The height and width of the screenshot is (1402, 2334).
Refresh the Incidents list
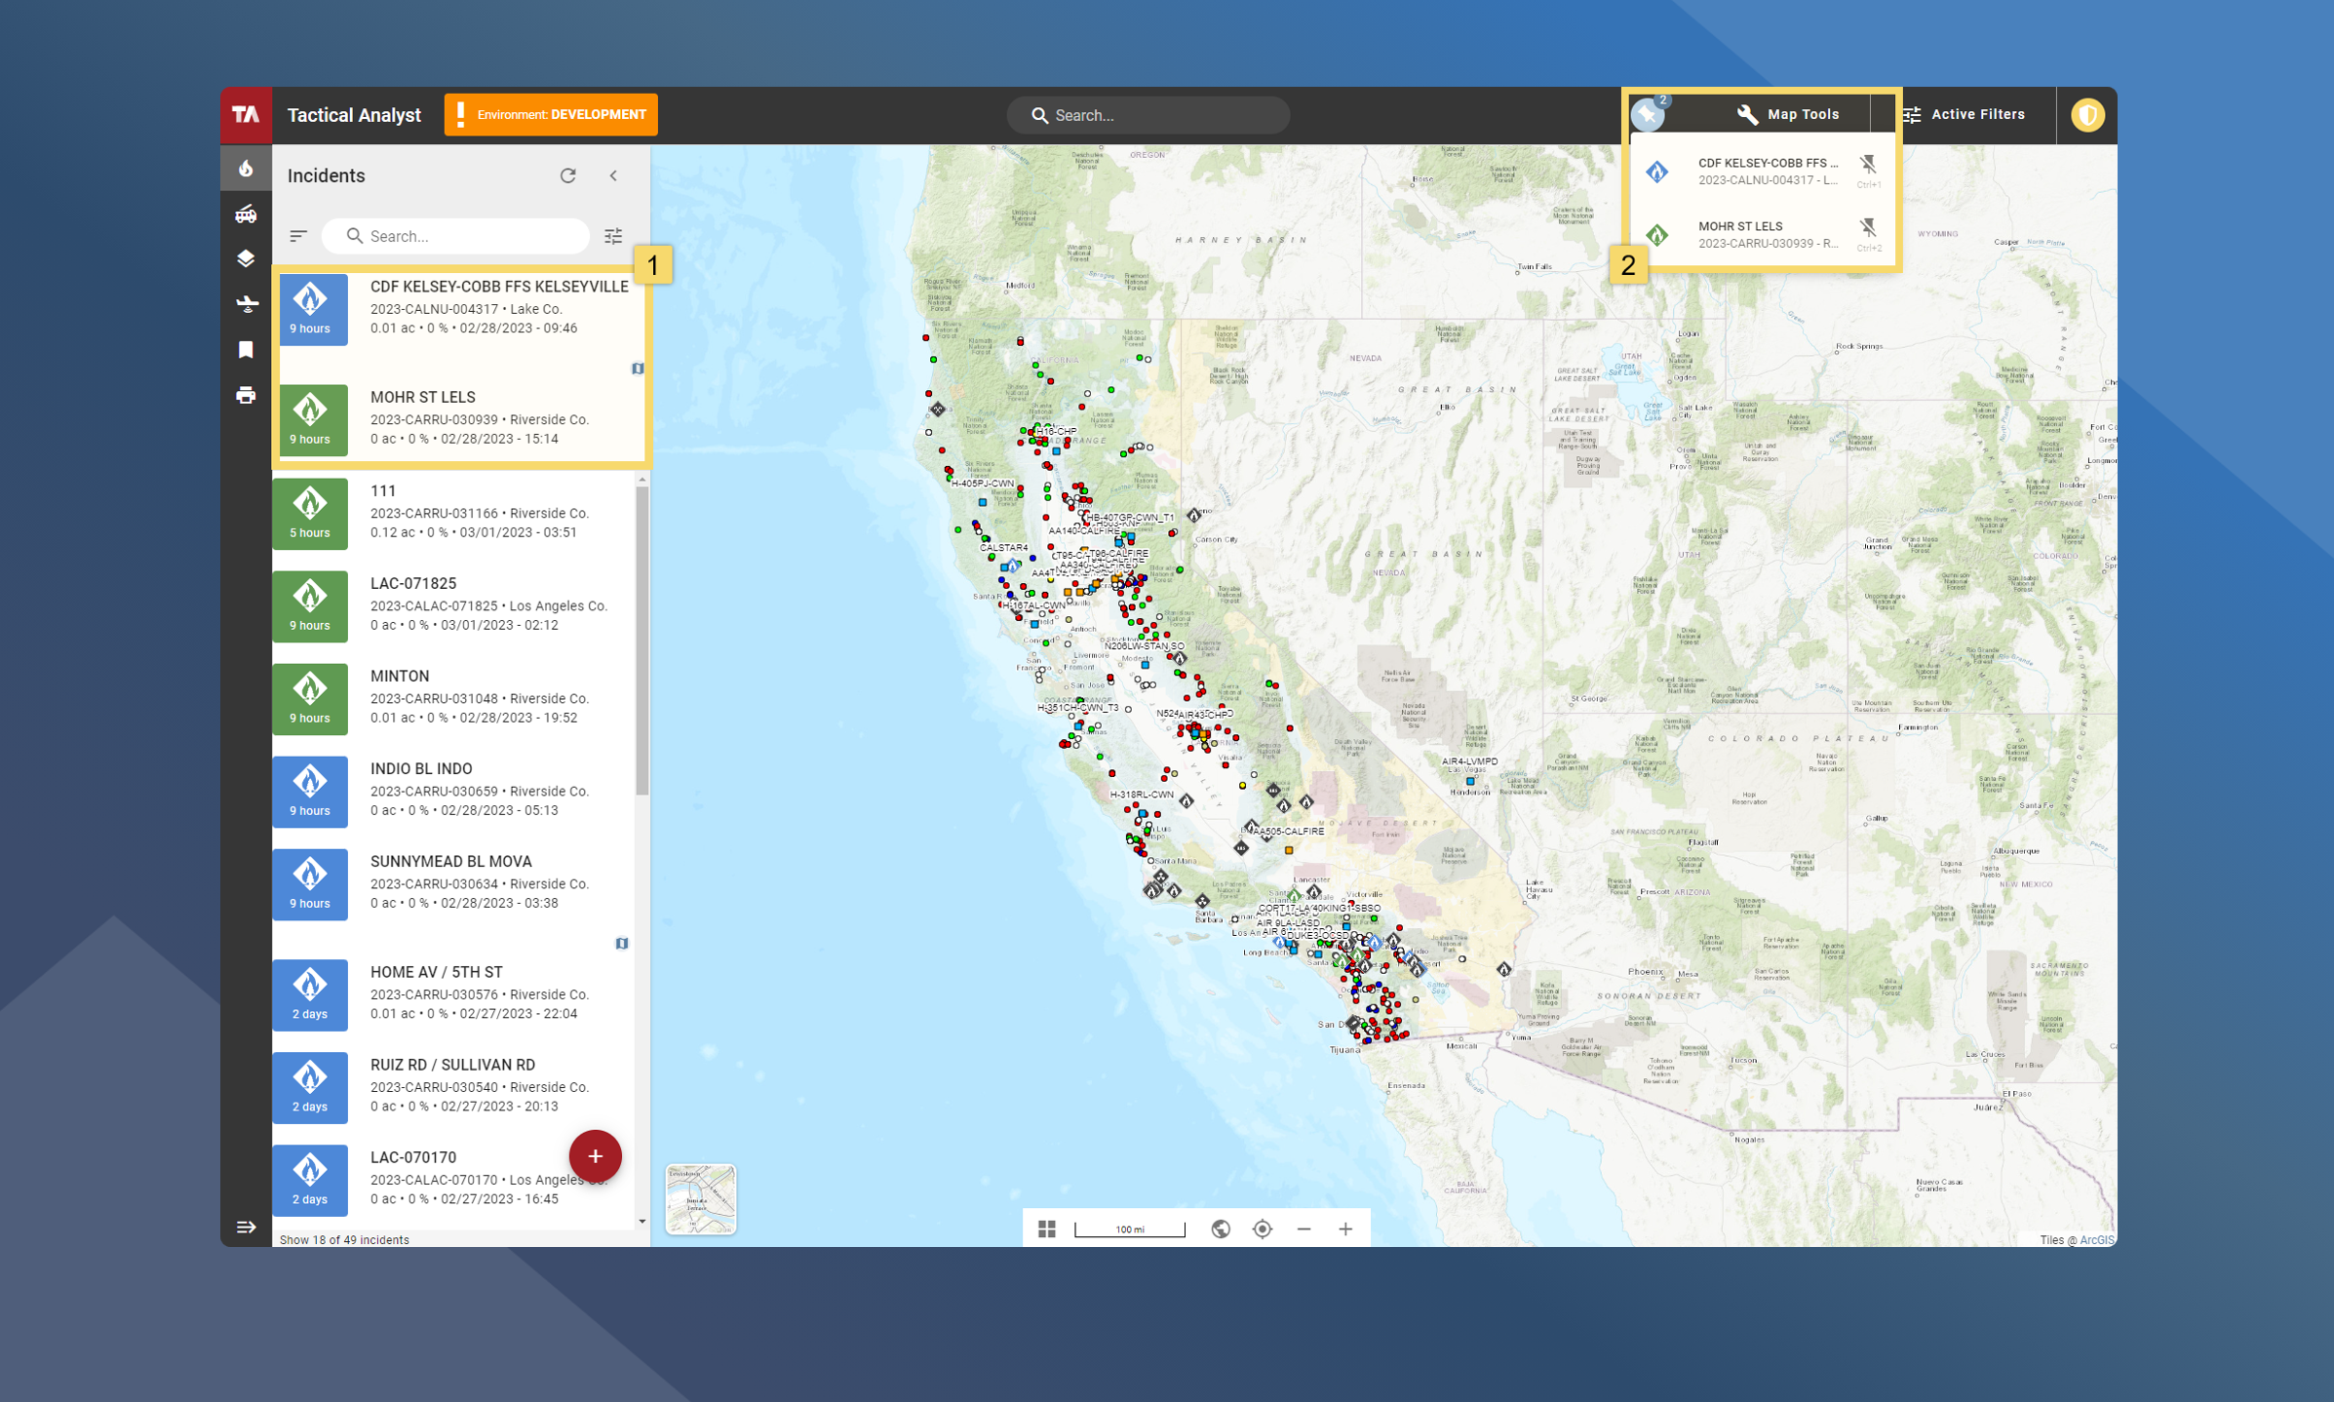(567, 175)
